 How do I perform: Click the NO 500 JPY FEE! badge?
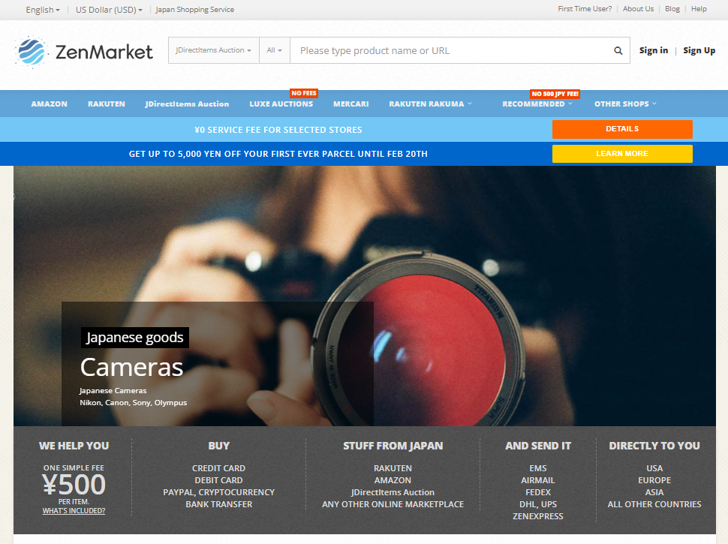tap(555, 94)
